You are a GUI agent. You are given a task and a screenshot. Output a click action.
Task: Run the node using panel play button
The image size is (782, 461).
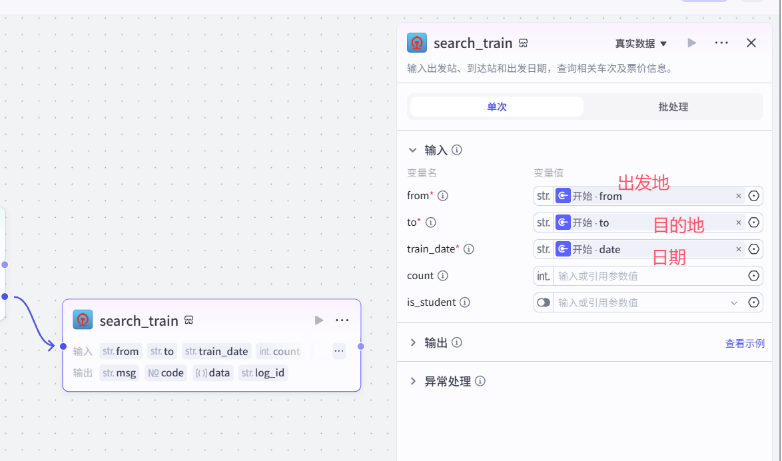click(x=691, y=43)
